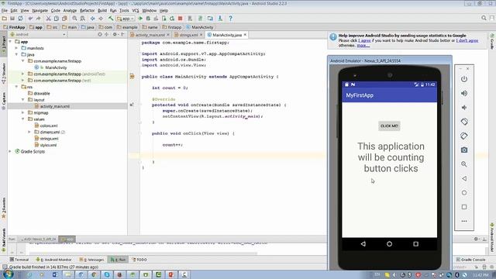
Task: Open the Refactor menu
Action: click(87, 10)
